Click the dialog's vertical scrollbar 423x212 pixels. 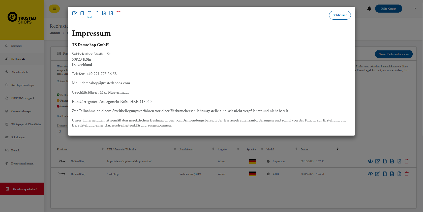354,75
